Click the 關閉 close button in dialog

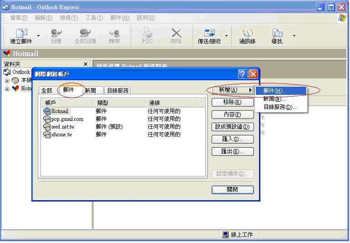[x=233, y=190]
